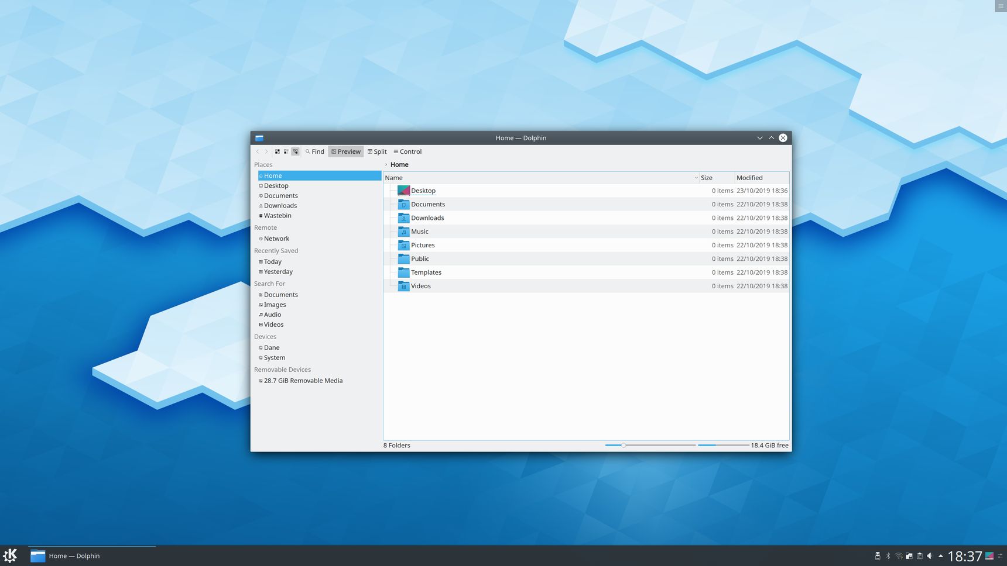Split the Dolphin view
The image size is (1007, 566).
coord(377,151)
